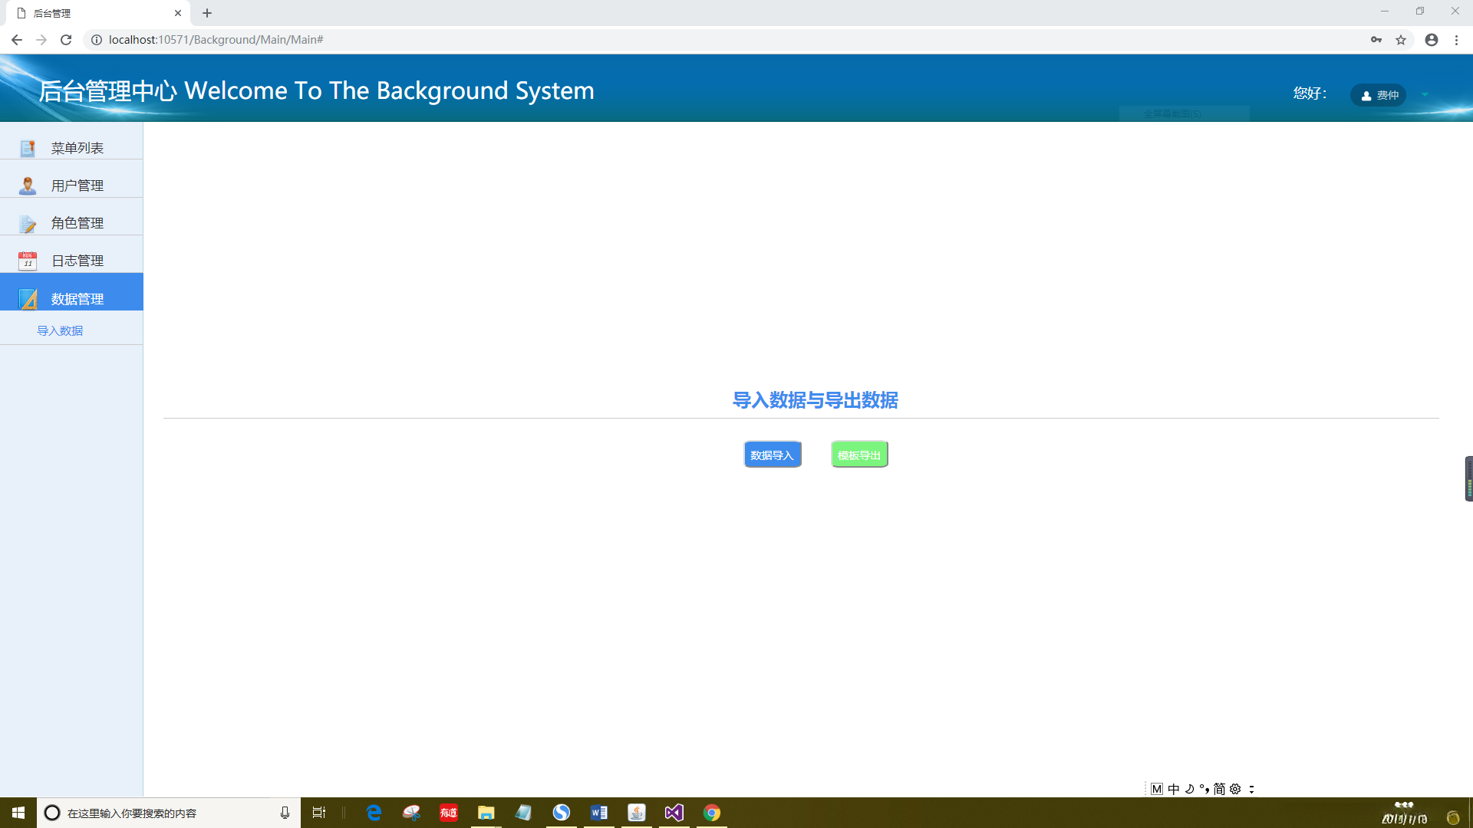Click the 角色管理 pencil icon
The width and height of the screenshot is (1473, 828).
tap(28, 223)
